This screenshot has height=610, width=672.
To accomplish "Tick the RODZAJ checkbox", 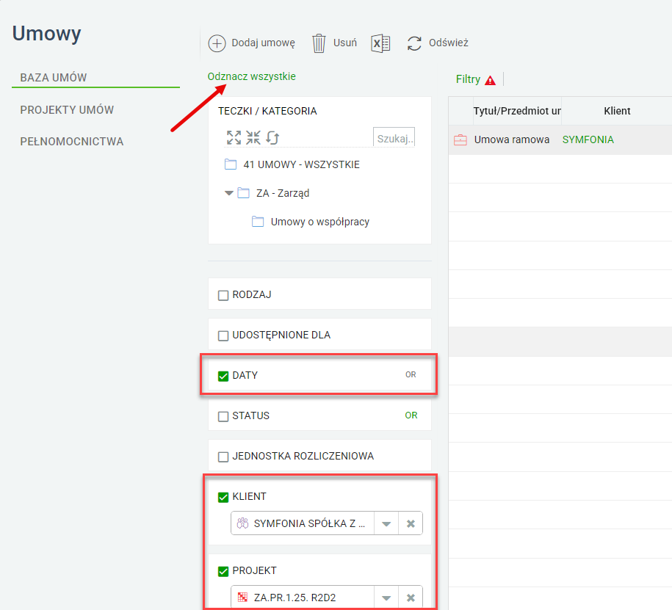I will coord(223,296).
